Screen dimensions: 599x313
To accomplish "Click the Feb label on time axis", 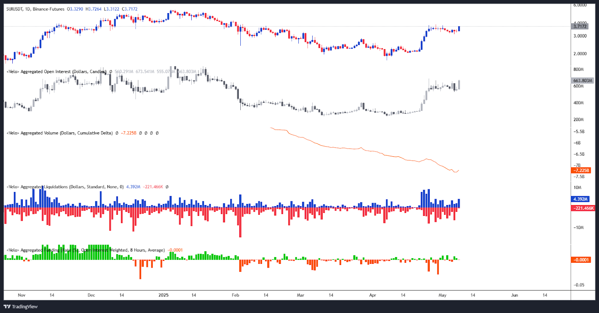I will tap(235, 295).
